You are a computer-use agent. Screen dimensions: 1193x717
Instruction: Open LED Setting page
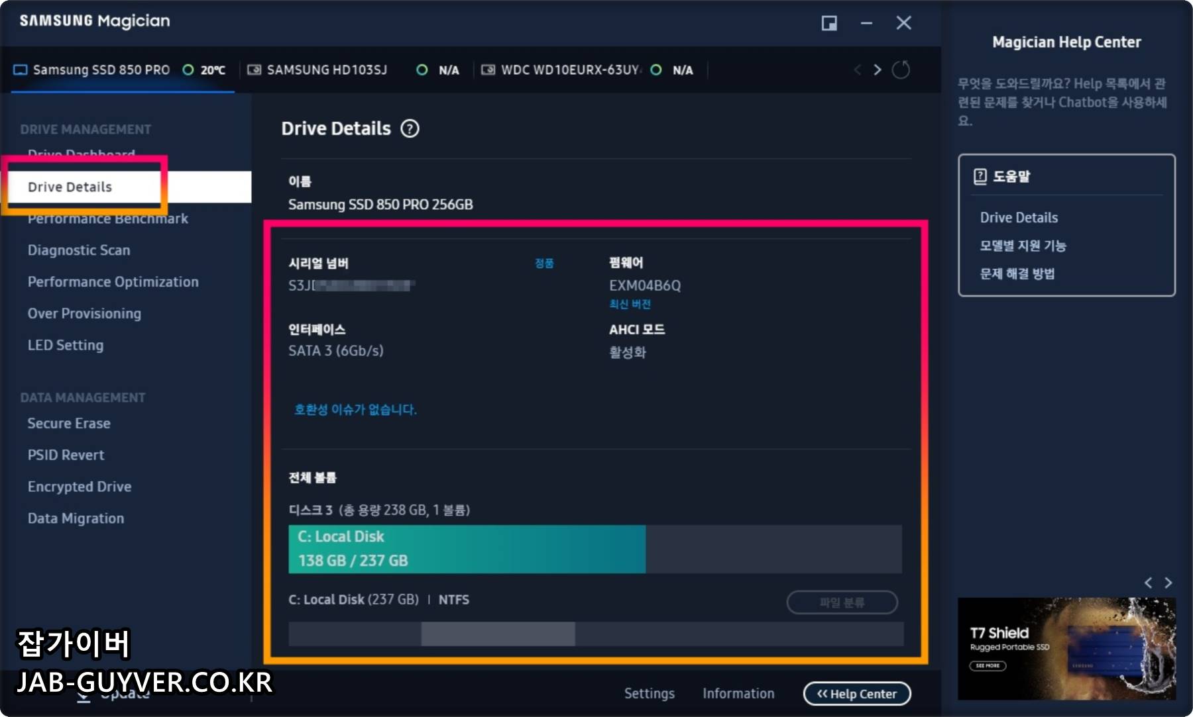pos(66,345)
